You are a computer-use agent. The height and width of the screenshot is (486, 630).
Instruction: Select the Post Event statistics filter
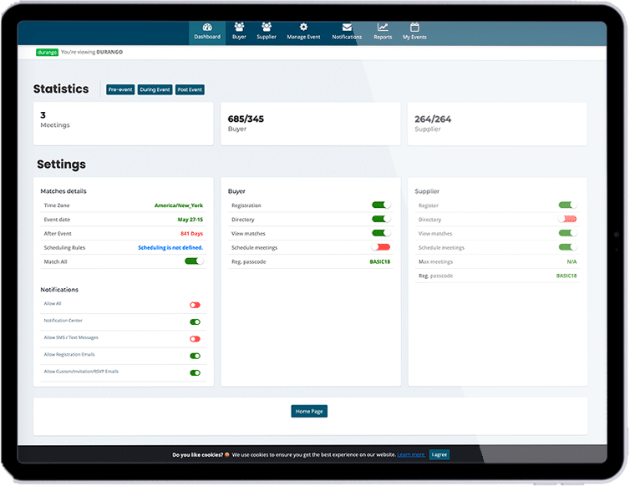click(x=190, y=89)
